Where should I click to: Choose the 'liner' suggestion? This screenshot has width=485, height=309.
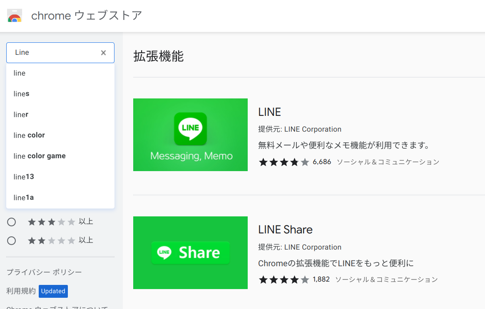coord(60,115)
